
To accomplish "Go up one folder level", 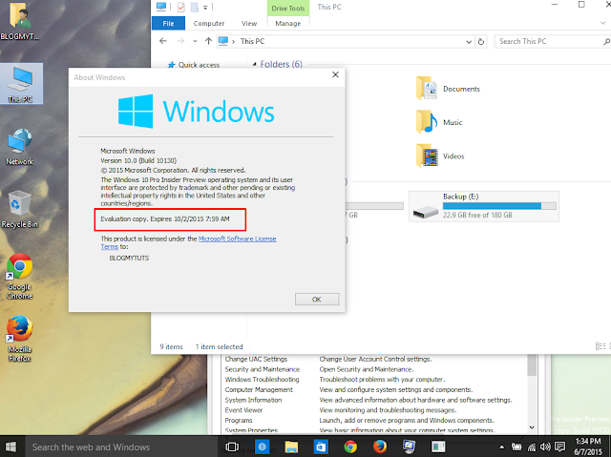I will [x=208, y=41].
